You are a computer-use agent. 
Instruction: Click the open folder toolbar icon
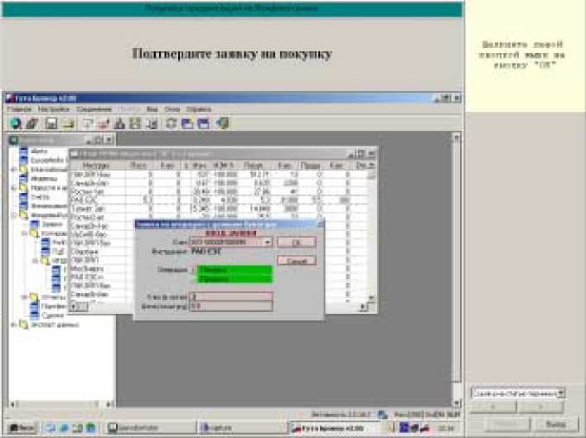[x=67, y=123]
